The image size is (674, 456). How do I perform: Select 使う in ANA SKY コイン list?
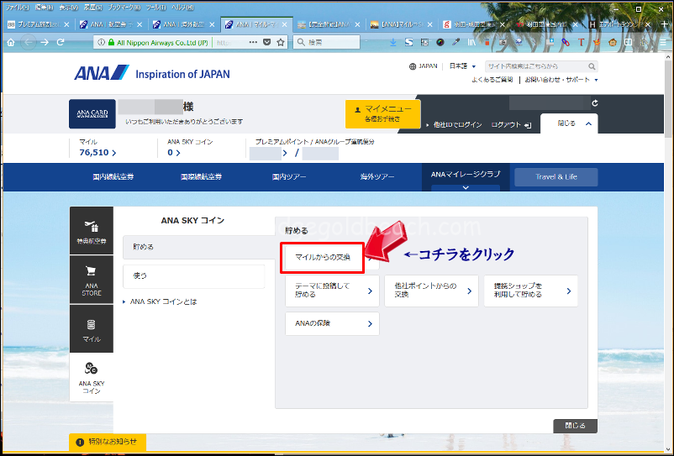(194, 276)
